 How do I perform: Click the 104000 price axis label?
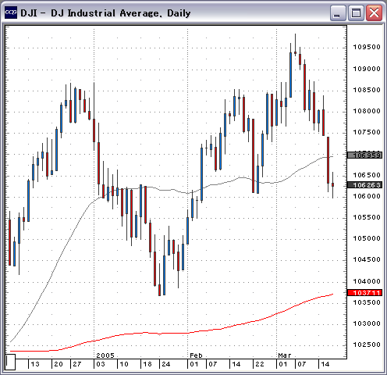point(367,281)
